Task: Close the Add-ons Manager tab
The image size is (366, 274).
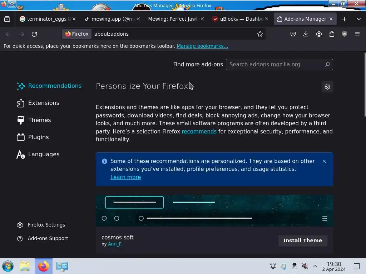Action: pos(331,19)
